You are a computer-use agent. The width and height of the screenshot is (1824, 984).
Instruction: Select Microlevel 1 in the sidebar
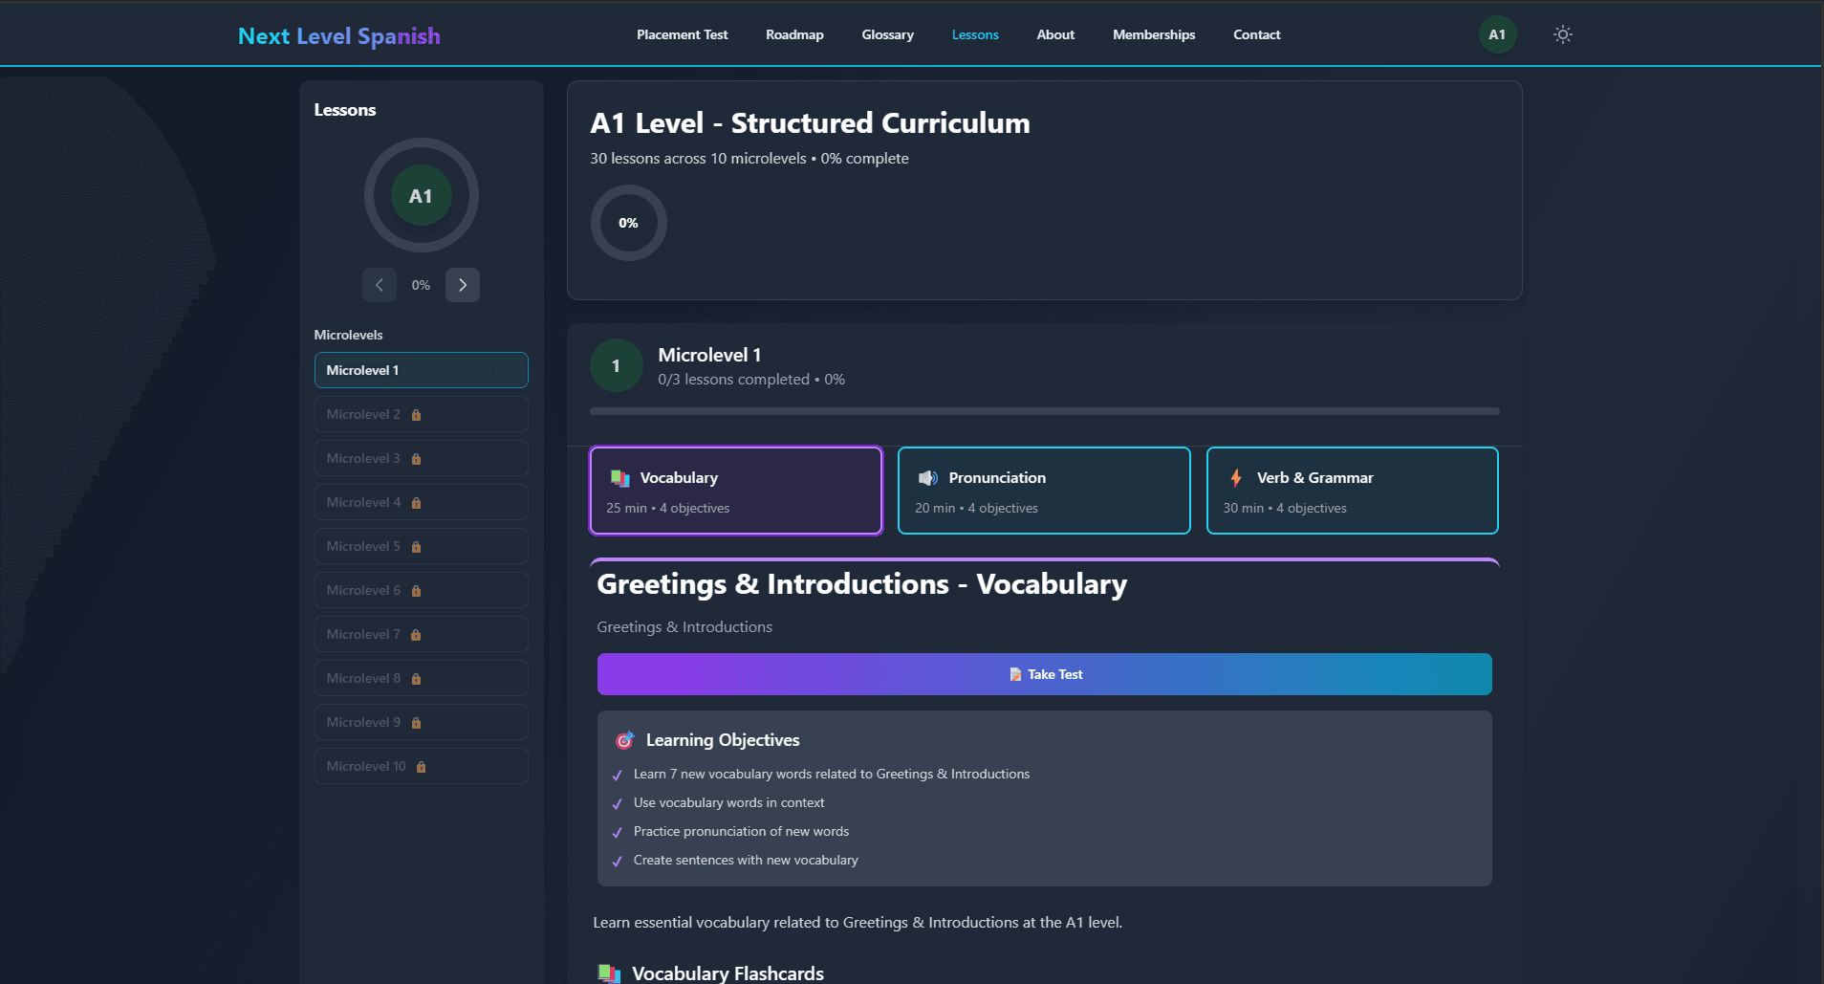pyautogui.click(x=421, y=370)
